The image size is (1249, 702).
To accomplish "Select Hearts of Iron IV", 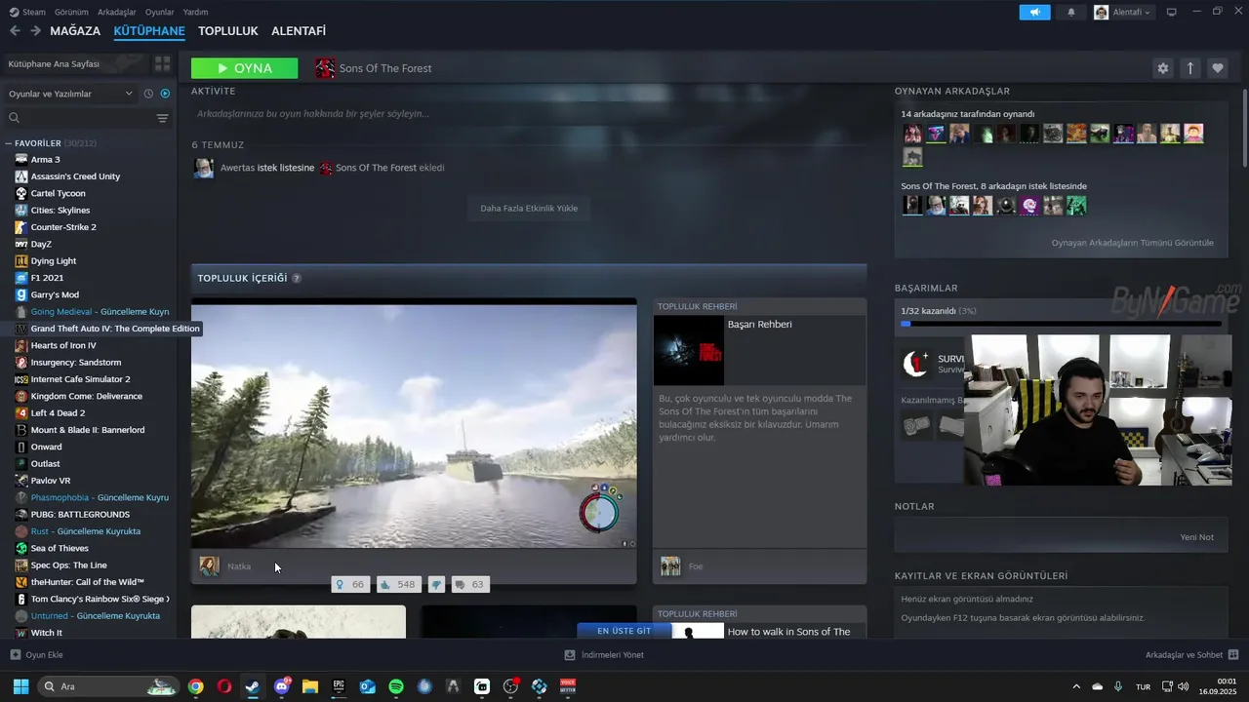I will point(63,345).
